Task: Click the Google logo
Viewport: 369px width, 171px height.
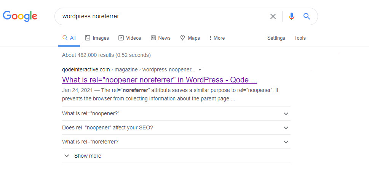Action: tap(20, 16)
